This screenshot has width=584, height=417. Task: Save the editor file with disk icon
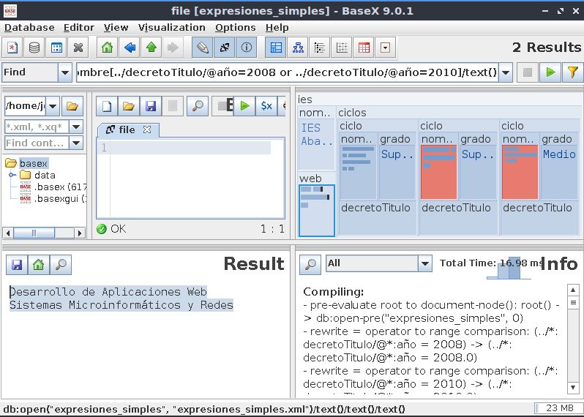151,106
